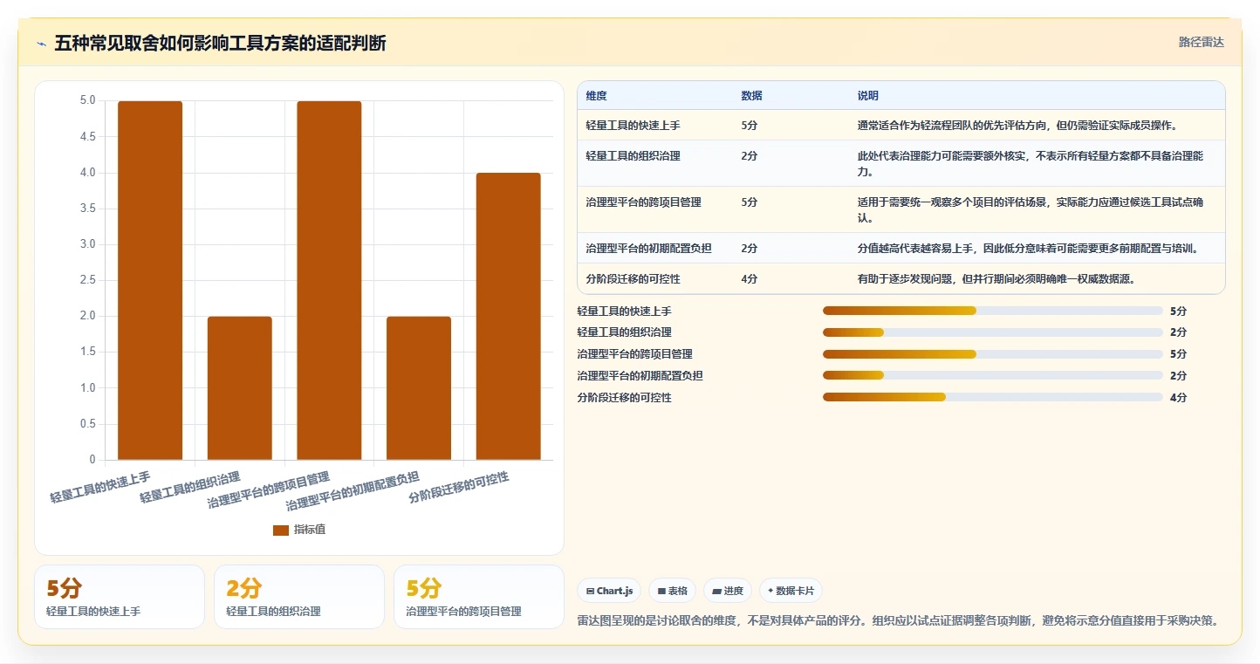1260x664 pixels.
Task: Click description starting 适用于需要统一观察多个项目
Action: (x=1031, y=210)
